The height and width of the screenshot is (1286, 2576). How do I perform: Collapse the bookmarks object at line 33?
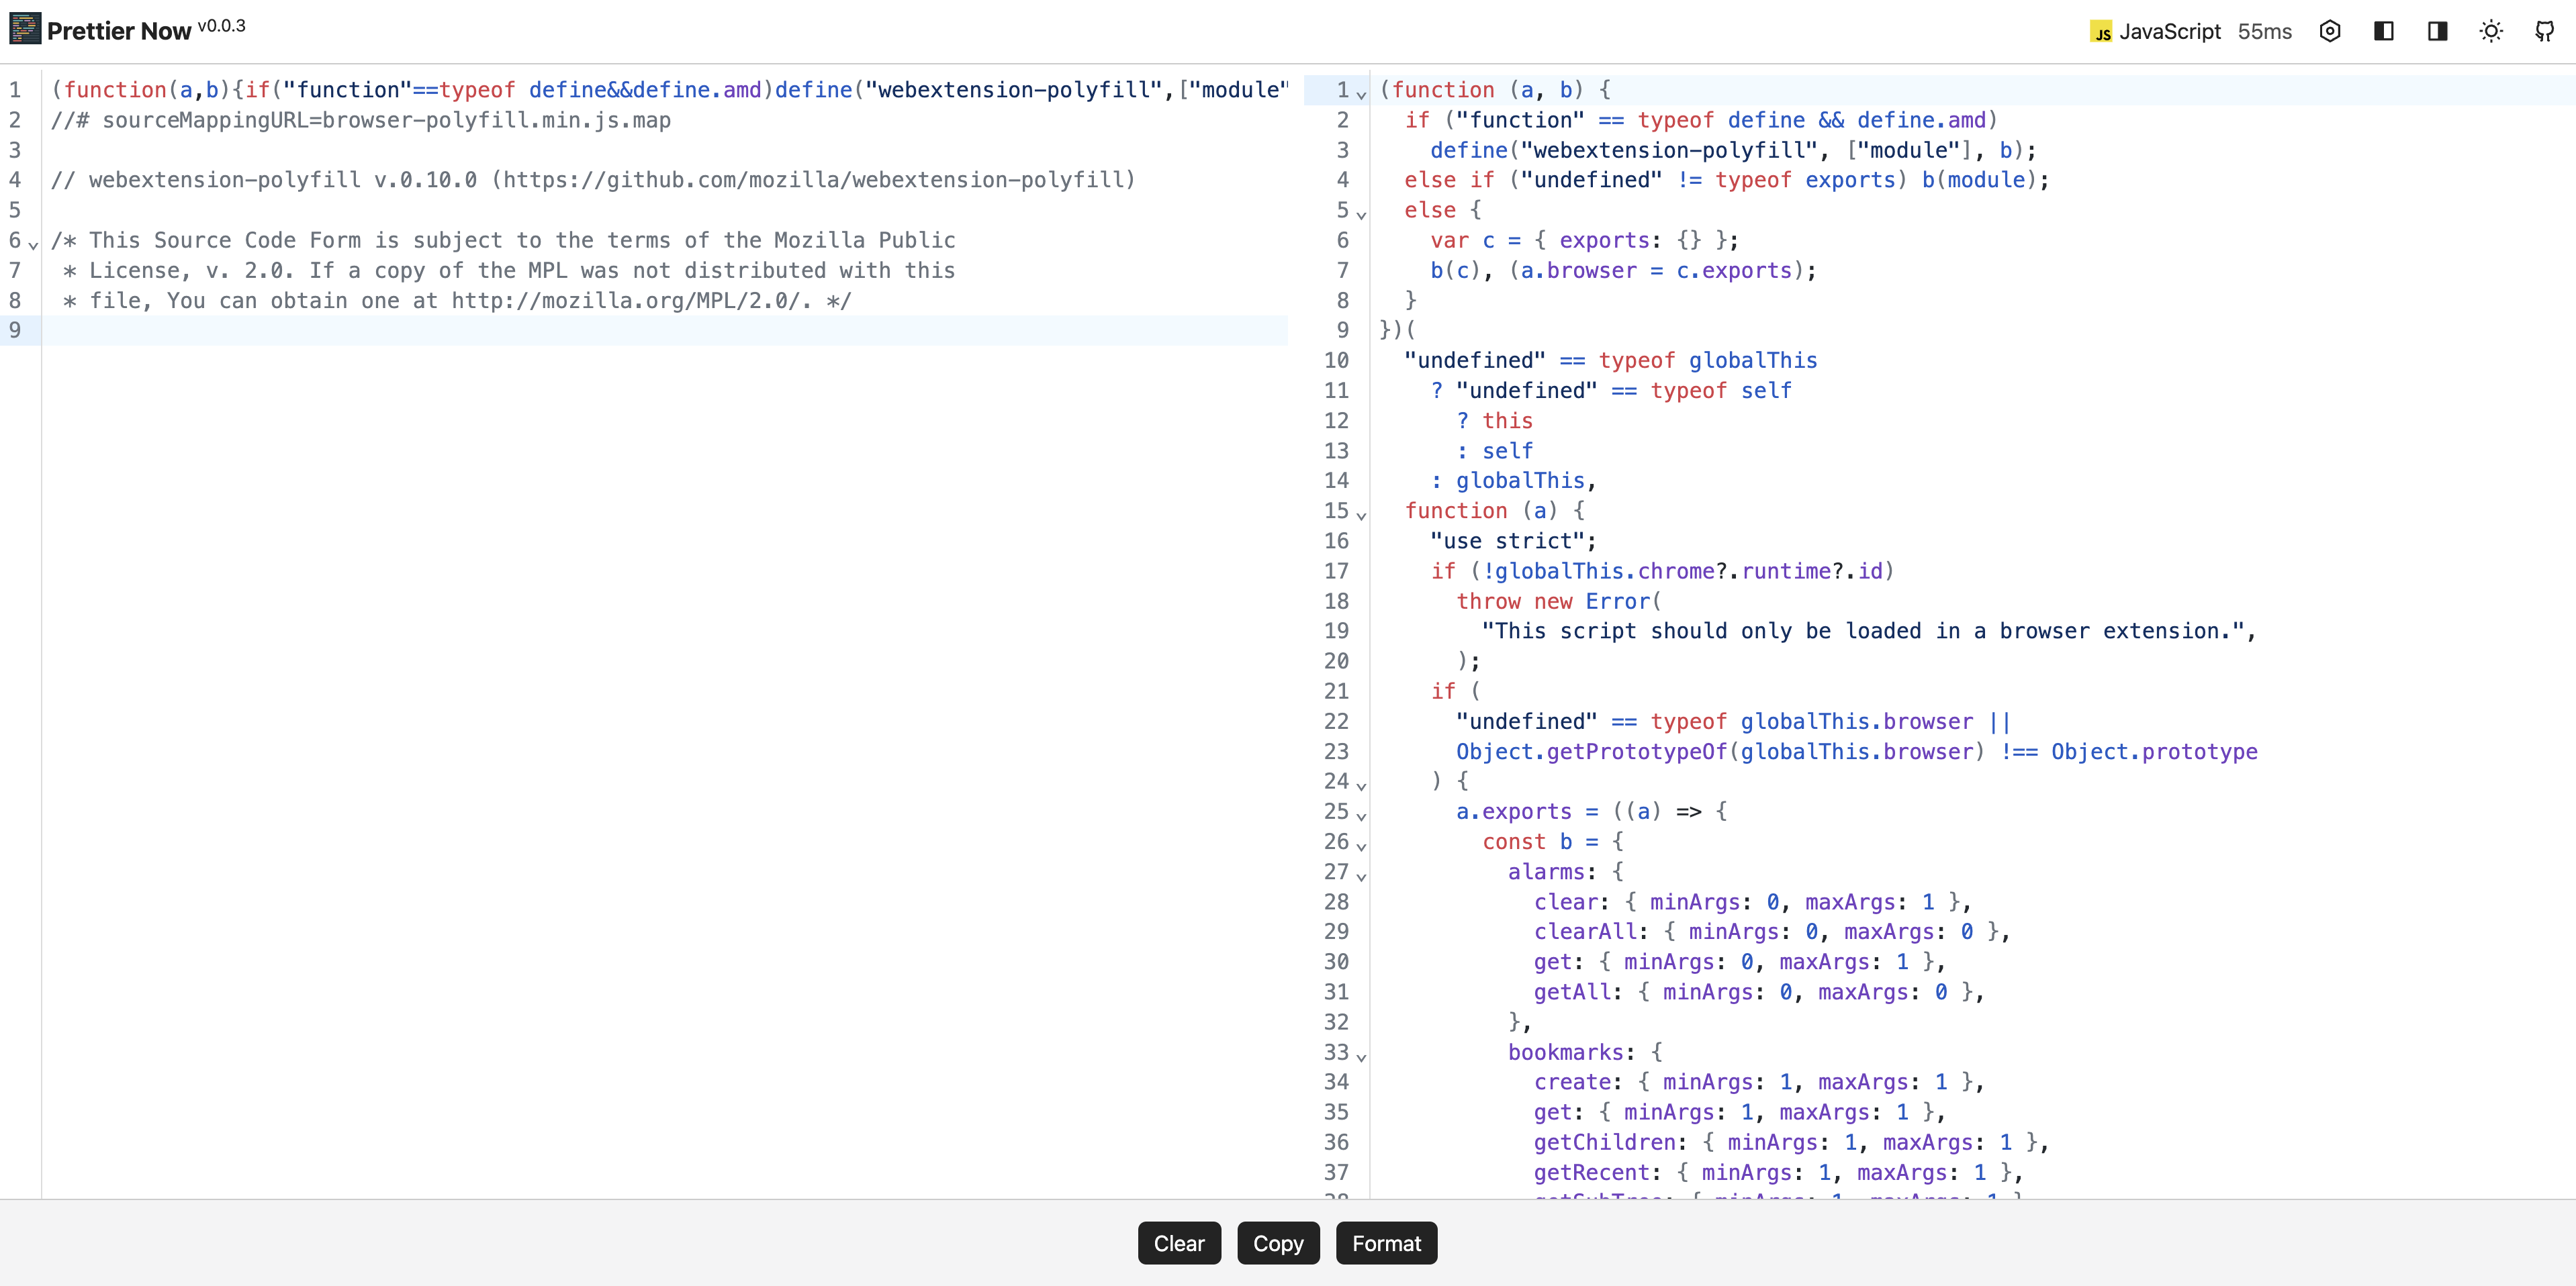1361,1056
